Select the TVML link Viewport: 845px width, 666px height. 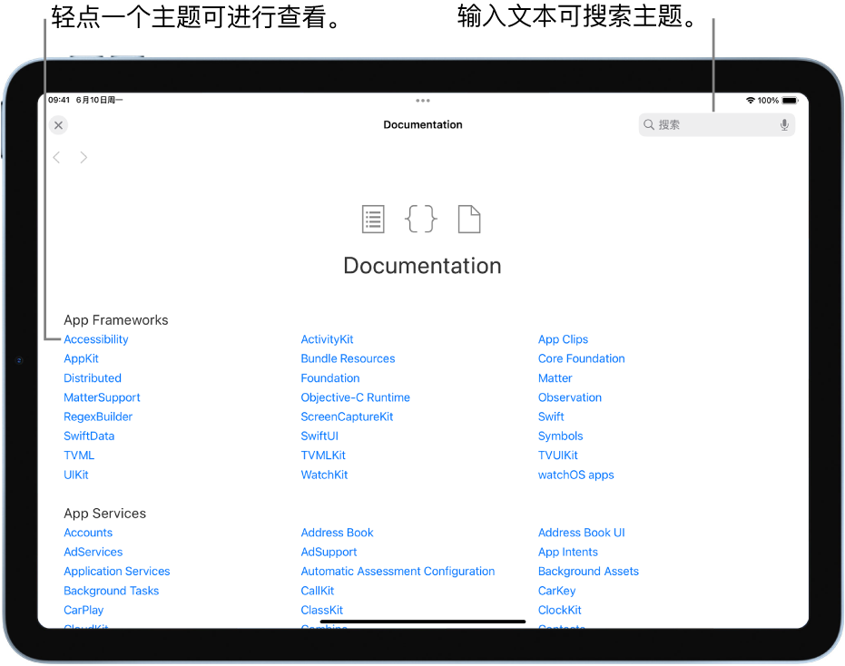[79, 455]
